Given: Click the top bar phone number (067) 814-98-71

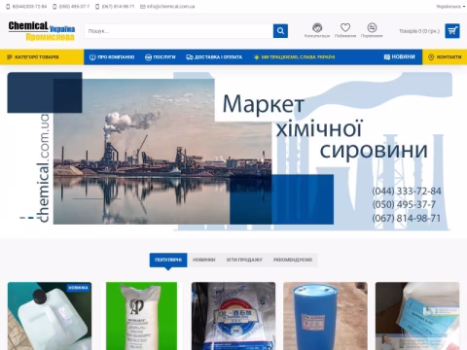Looking at the screenshot, I should click(118, 7).
